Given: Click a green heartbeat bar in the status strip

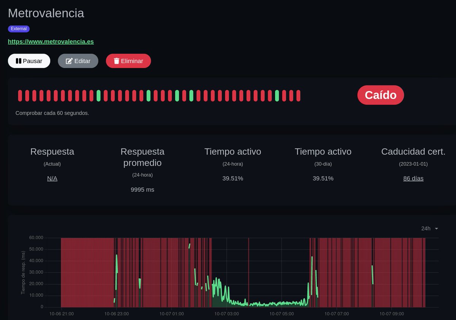Looking at the screenshot, I should coord(98,96).
